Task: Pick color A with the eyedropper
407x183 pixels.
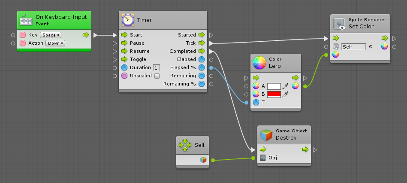Action: pos(285,86)
